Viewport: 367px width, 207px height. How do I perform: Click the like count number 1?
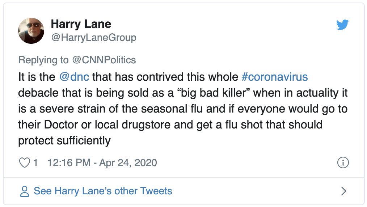35,162
